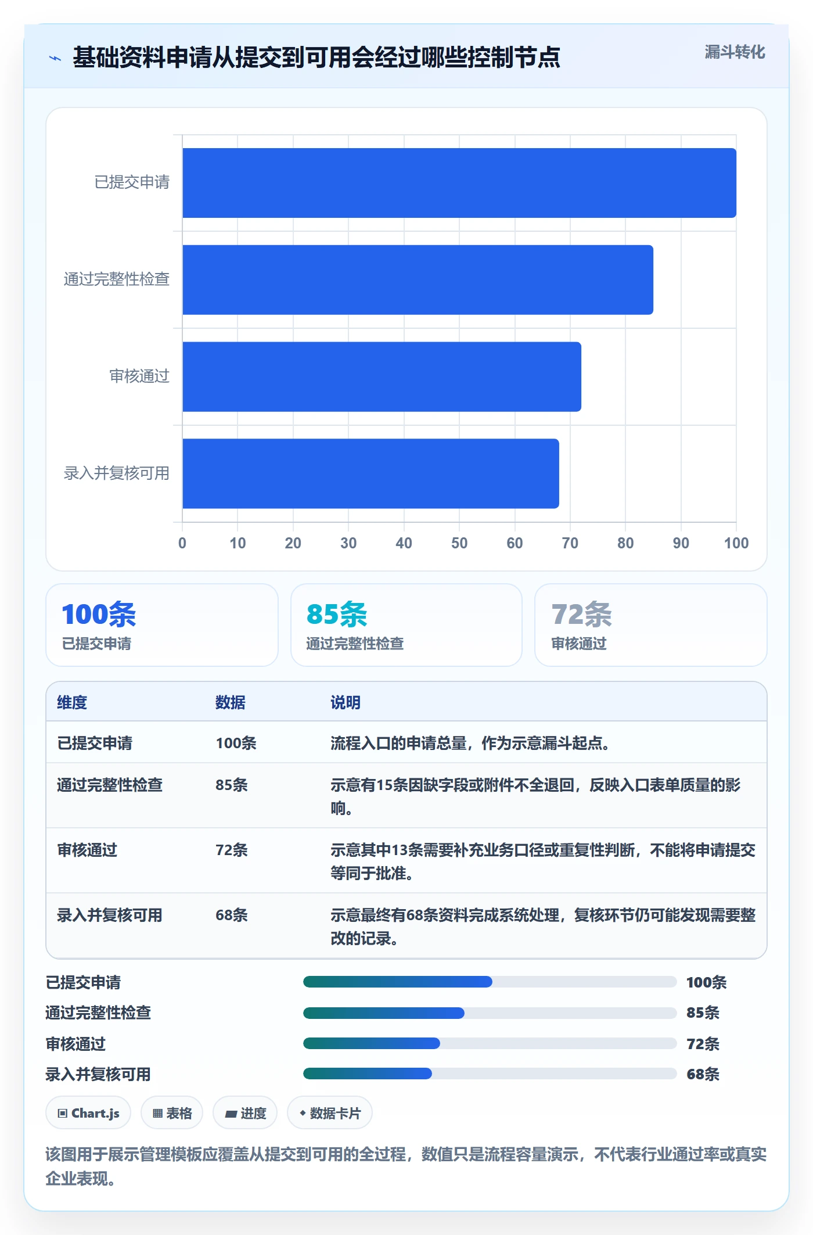Viewport: 813px width, 1235px height.
Task: Click the x-axis tick label 0
Action: tap(182, 543)
